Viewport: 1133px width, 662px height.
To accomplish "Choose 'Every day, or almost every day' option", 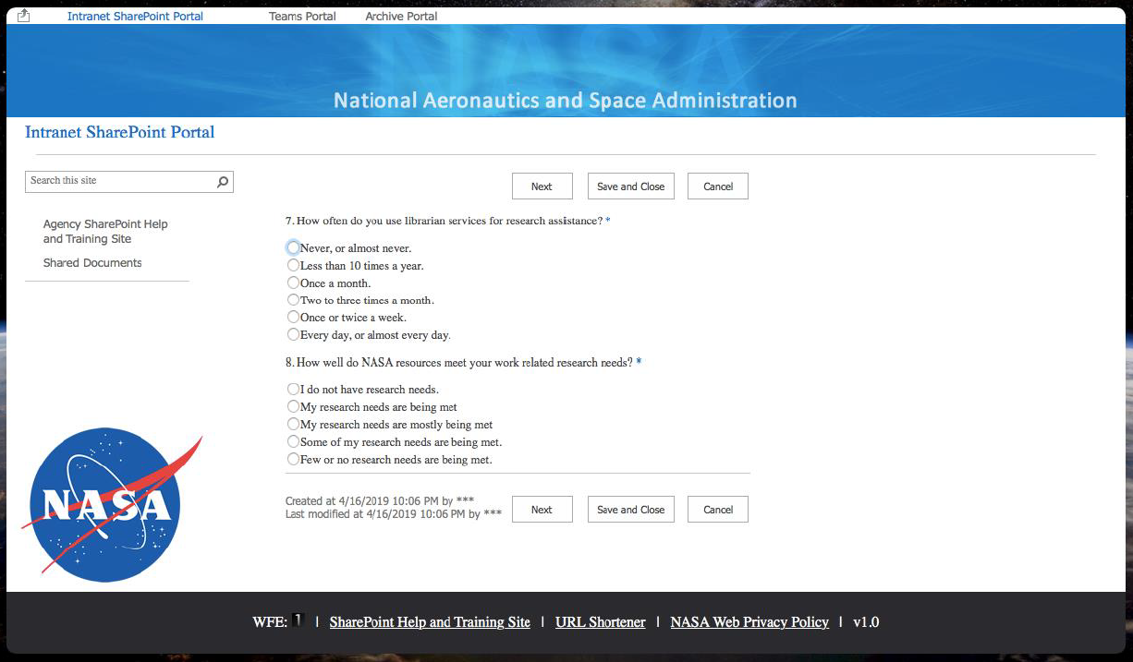I will coord(293,335).
